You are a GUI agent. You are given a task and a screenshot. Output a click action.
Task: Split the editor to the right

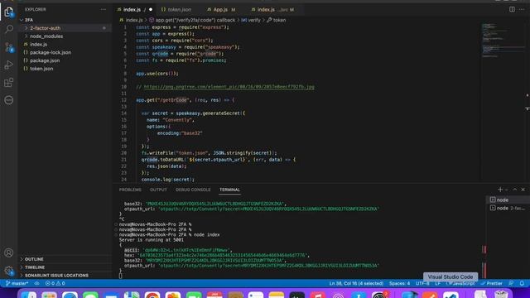coord(512,9)
